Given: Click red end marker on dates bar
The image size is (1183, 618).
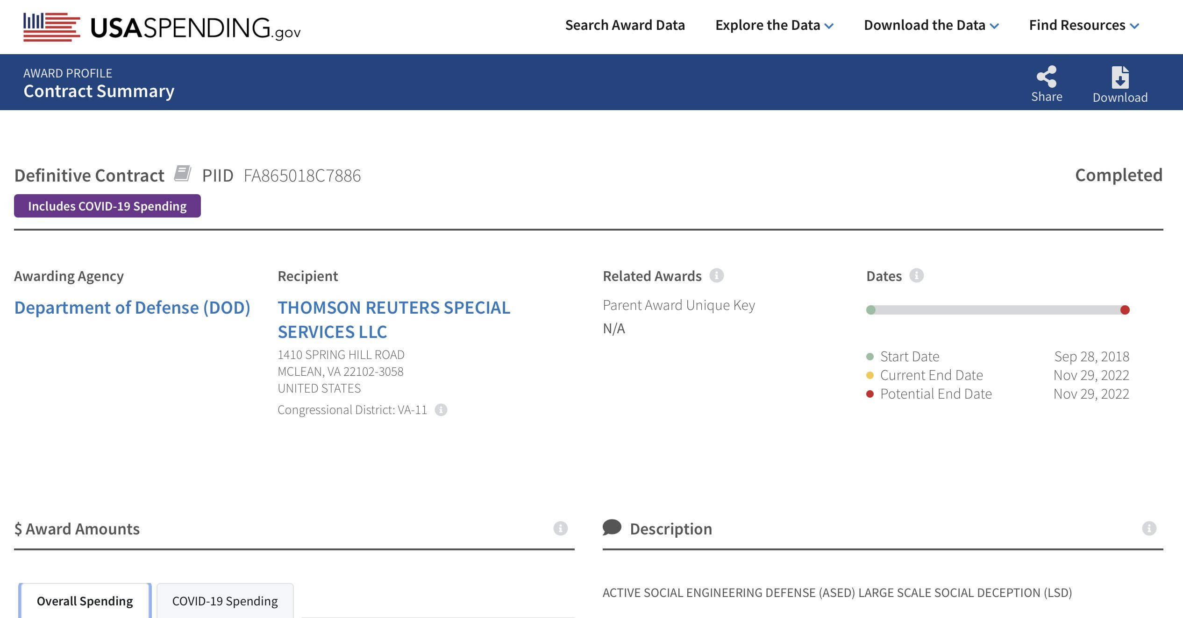Looking at the screenshot, I should tap(1125, 310).
